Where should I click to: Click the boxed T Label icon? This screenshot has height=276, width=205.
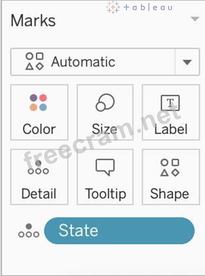coord(170,103)
